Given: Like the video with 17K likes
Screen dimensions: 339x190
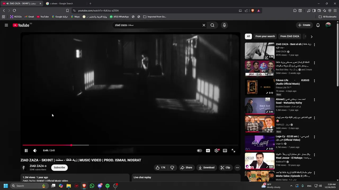Looking at the screenshot, I should pos(160,168).
